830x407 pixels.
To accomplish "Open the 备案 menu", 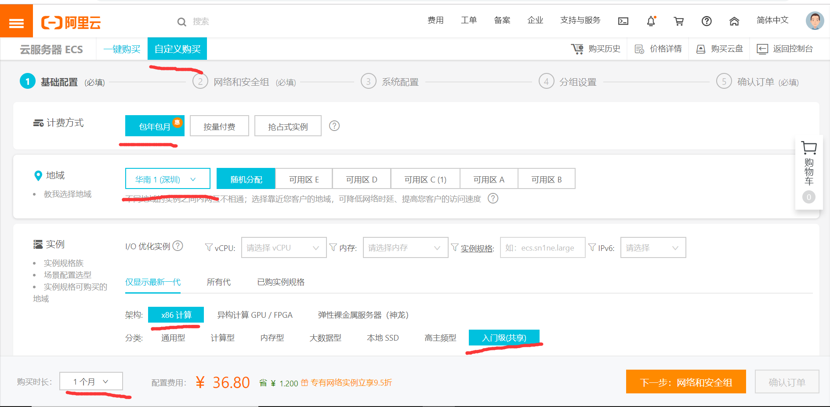I will click(502, 20).
